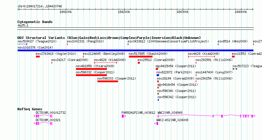Open WWC2|NM_024949 gene label

pyautogui.click(x=170, y=113)
